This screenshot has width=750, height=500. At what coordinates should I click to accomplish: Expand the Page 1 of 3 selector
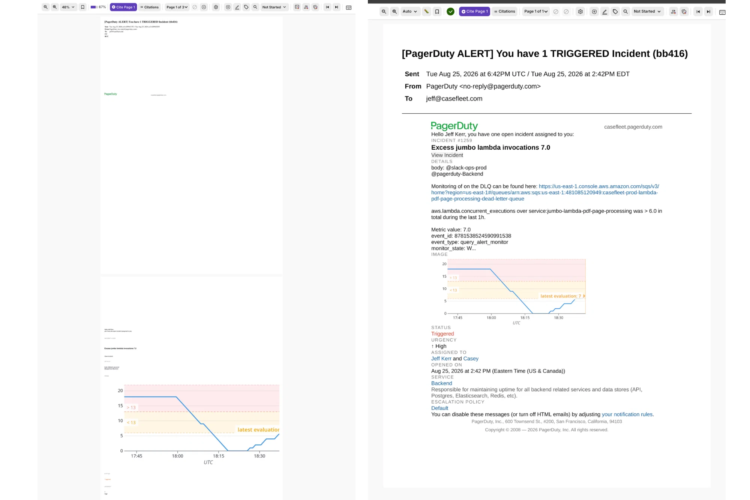point(177,7)
